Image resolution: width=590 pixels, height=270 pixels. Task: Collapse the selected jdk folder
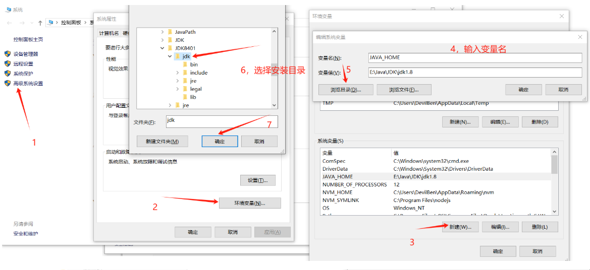click(x=170, y=56)
